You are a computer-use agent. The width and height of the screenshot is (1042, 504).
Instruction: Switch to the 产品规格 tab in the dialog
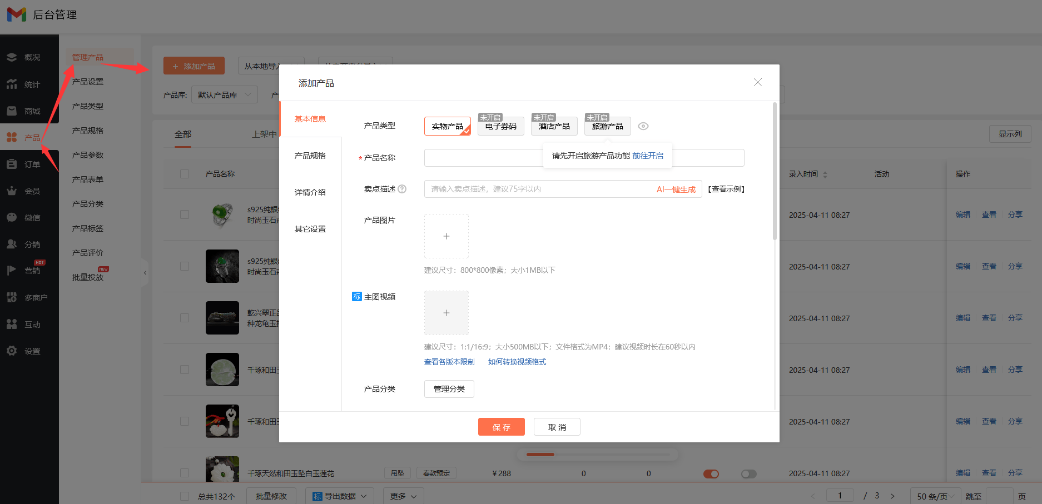pyautogui.click(x=310, y=156)
